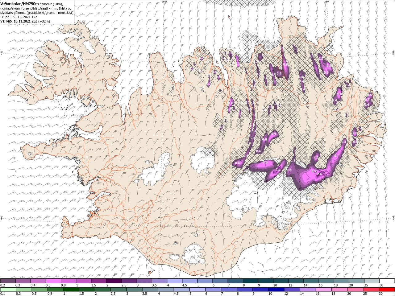Screen dimensions: 395x296
Task: Select top-row legend swatch starting at 20
Action: point(357,281)
